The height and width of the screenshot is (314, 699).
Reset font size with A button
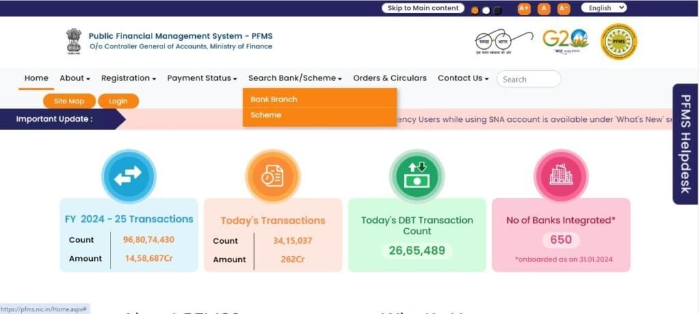[544, 8]
